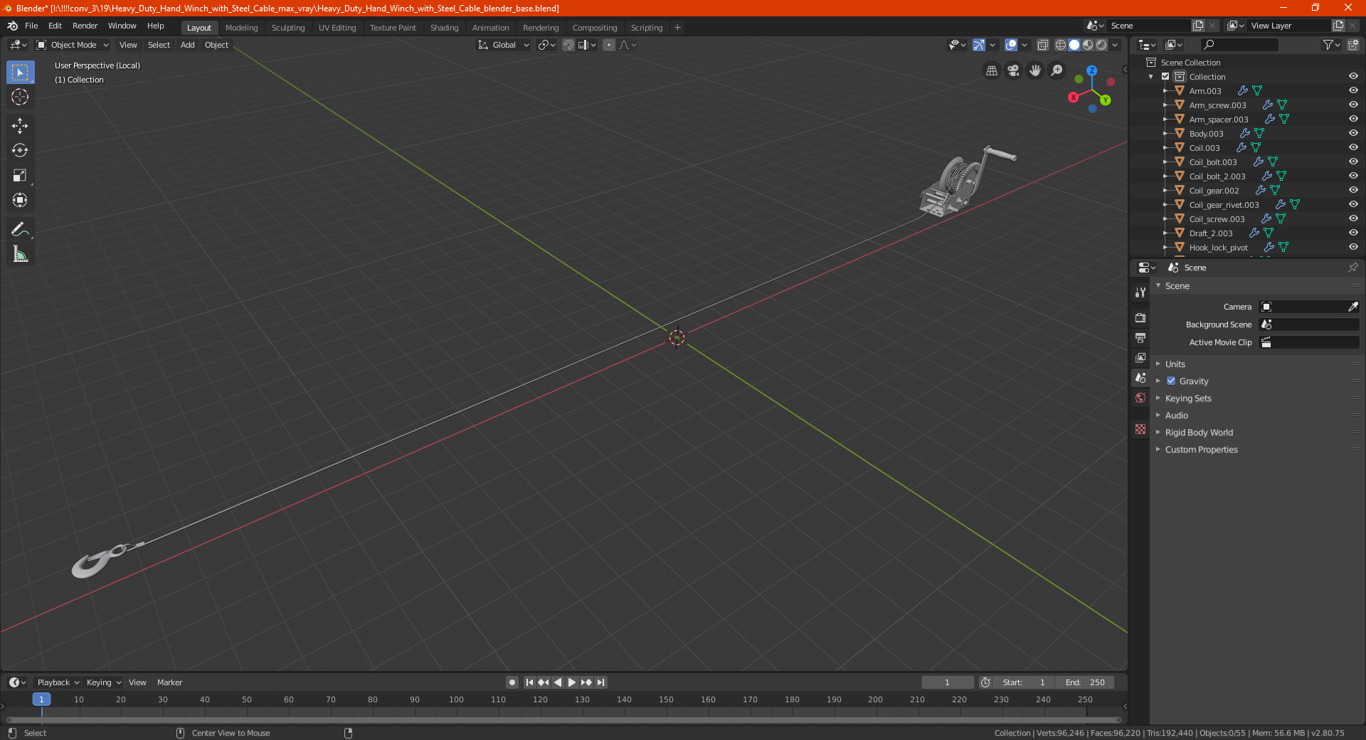1366x740 pixels.
Task: Open the Tool properties tab
Action: [1140, 292]
